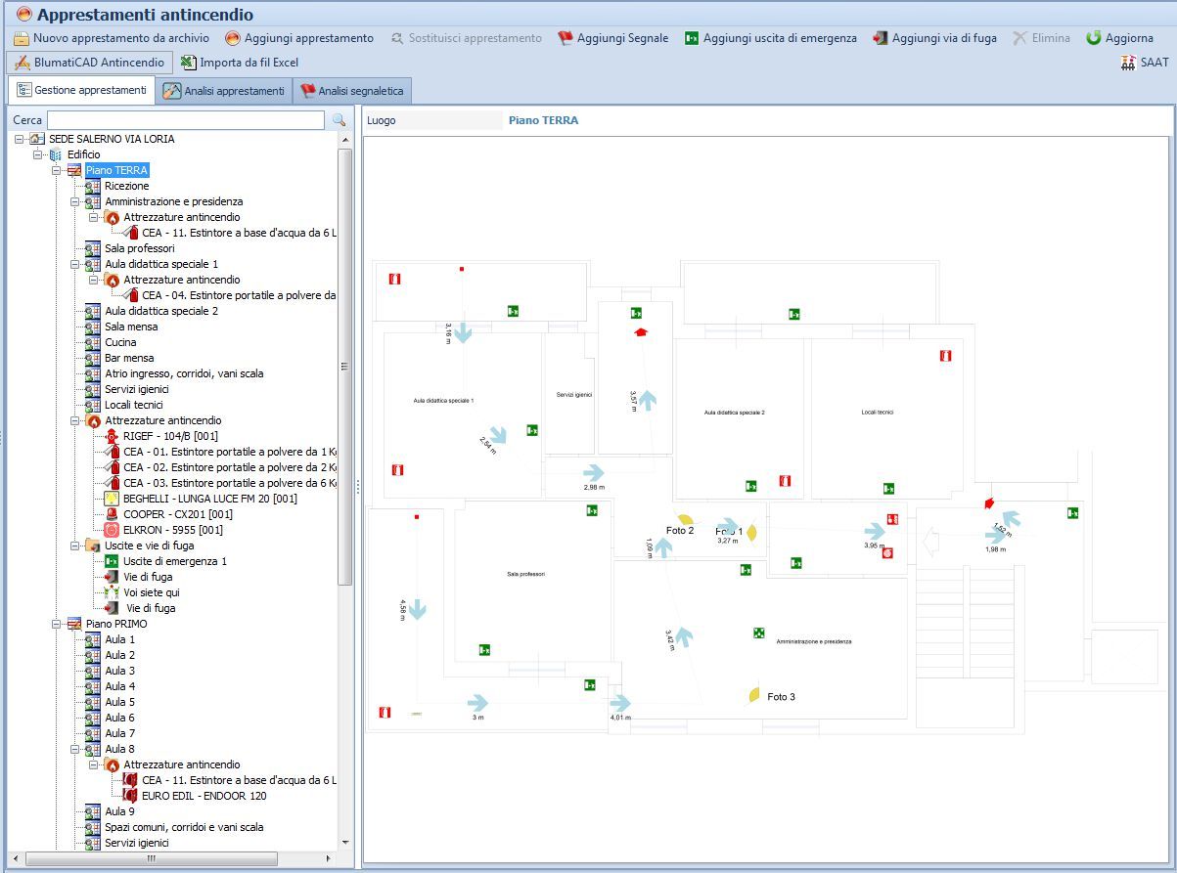Launch BlumatiCAD Antincendio

coord(89,63)
